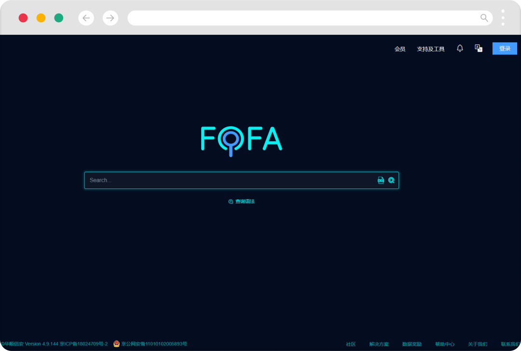This screenshot has width=521, height=351.
Task: Click the browser forward arrow button
Action: click(x=110, y=18)
